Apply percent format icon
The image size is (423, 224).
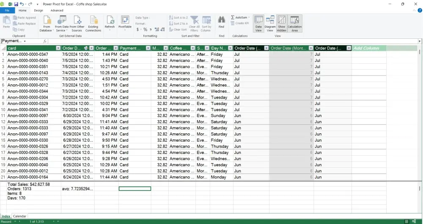pyautogui.click(x=146, y=30)
